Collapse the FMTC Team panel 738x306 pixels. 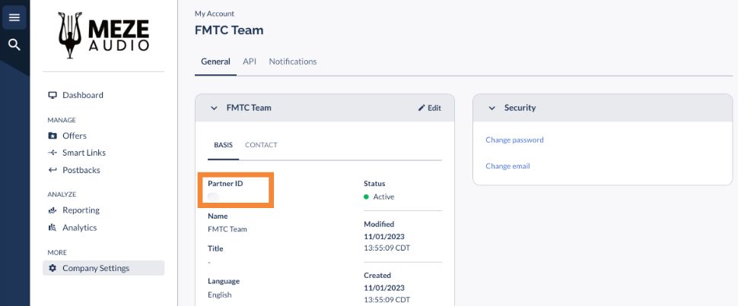coord(212,108)
